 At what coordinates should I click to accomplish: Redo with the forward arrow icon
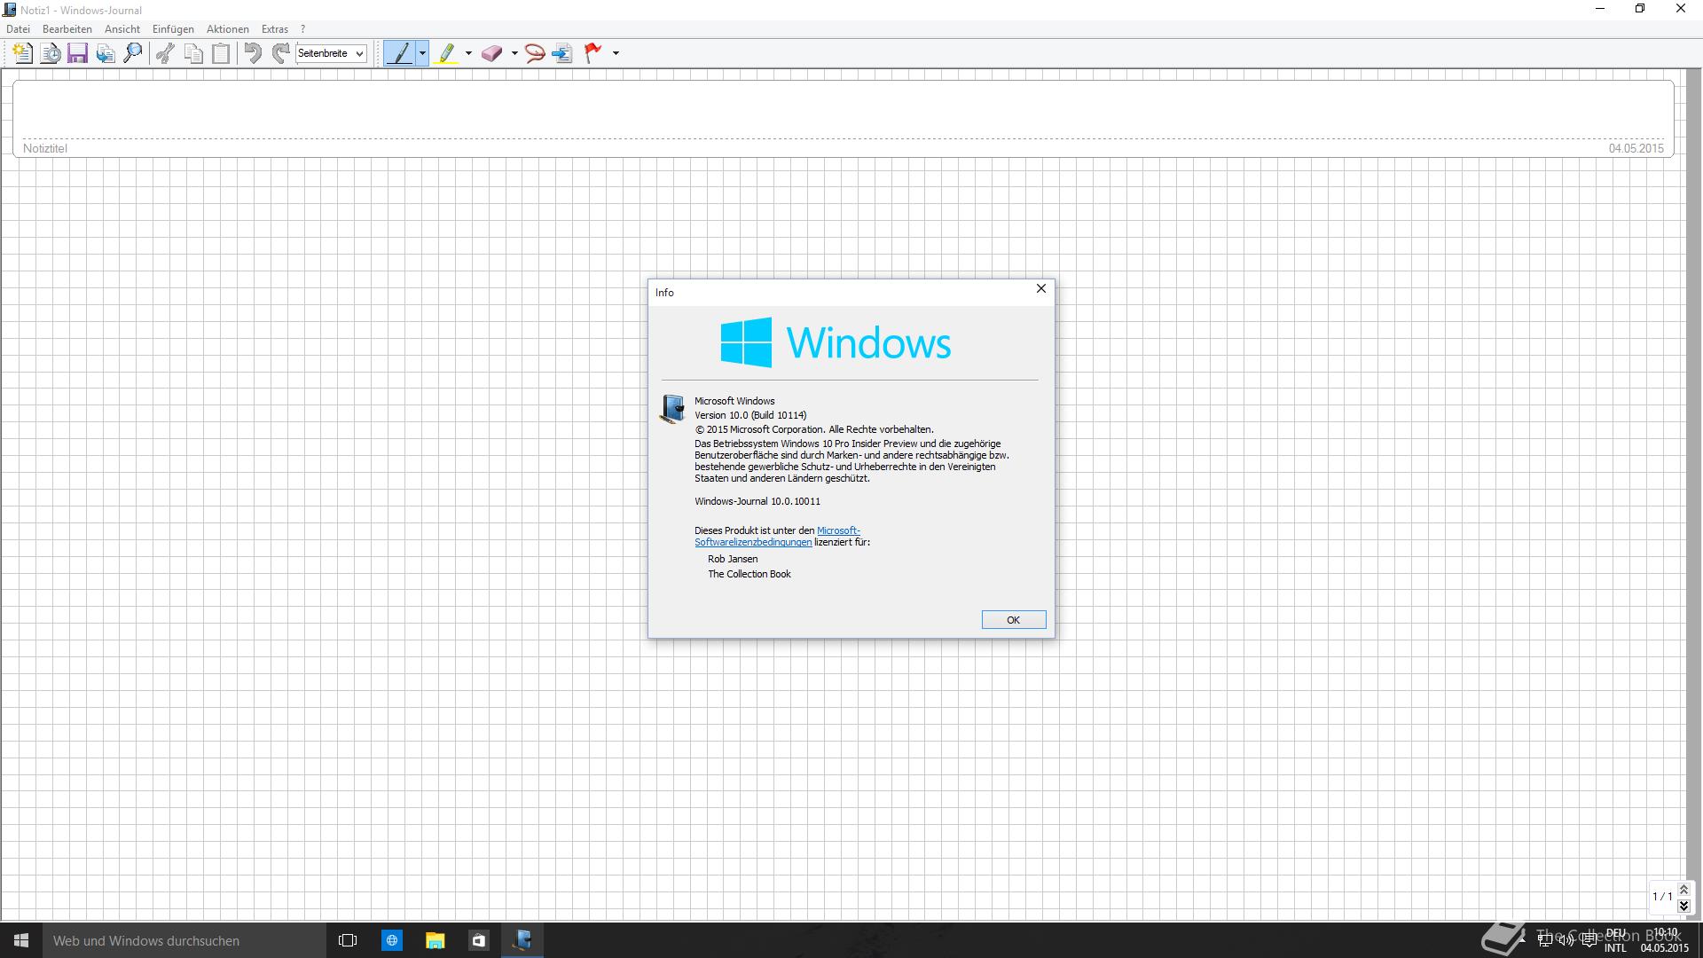click(280, 53)
